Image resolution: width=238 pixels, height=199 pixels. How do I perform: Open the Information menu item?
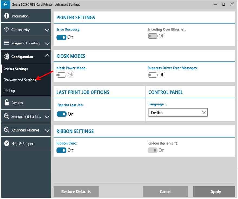(26, 16)
